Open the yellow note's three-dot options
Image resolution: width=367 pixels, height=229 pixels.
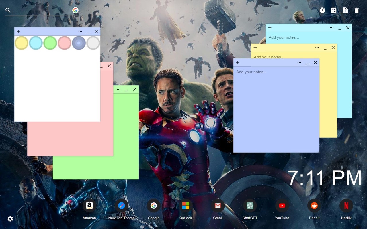click(317, 48)
